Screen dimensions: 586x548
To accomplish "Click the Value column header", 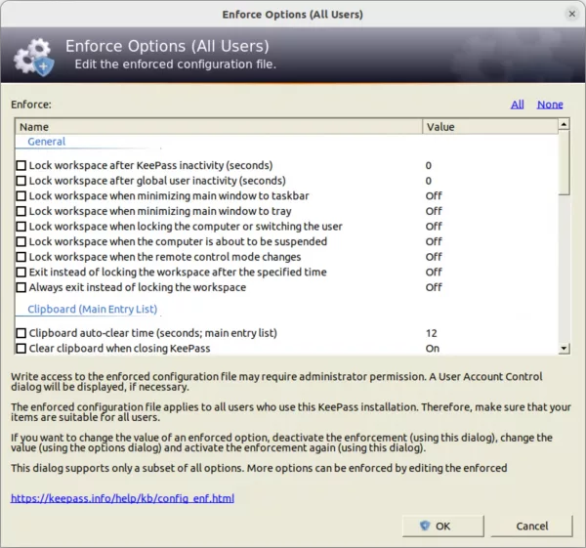I will [490, 127].
